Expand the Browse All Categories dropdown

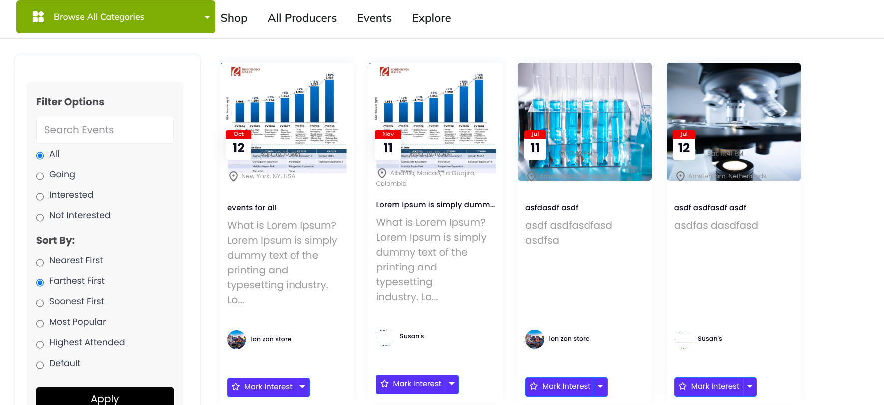click(x=207, y=17)
